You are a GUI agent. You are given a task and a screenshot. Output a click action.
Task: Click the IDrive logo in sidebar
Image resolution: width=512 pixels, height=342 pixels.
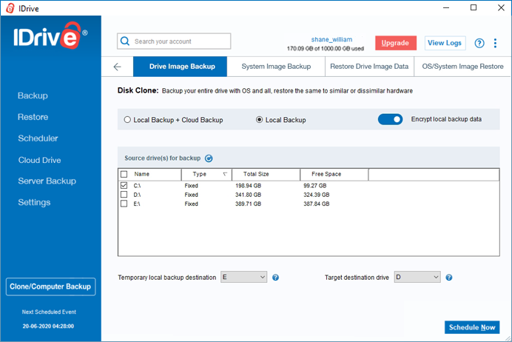50,36
